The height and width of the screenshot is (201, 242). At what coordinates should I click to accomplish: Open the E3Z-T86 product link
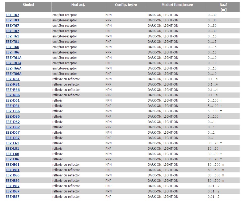coord(12,52)
